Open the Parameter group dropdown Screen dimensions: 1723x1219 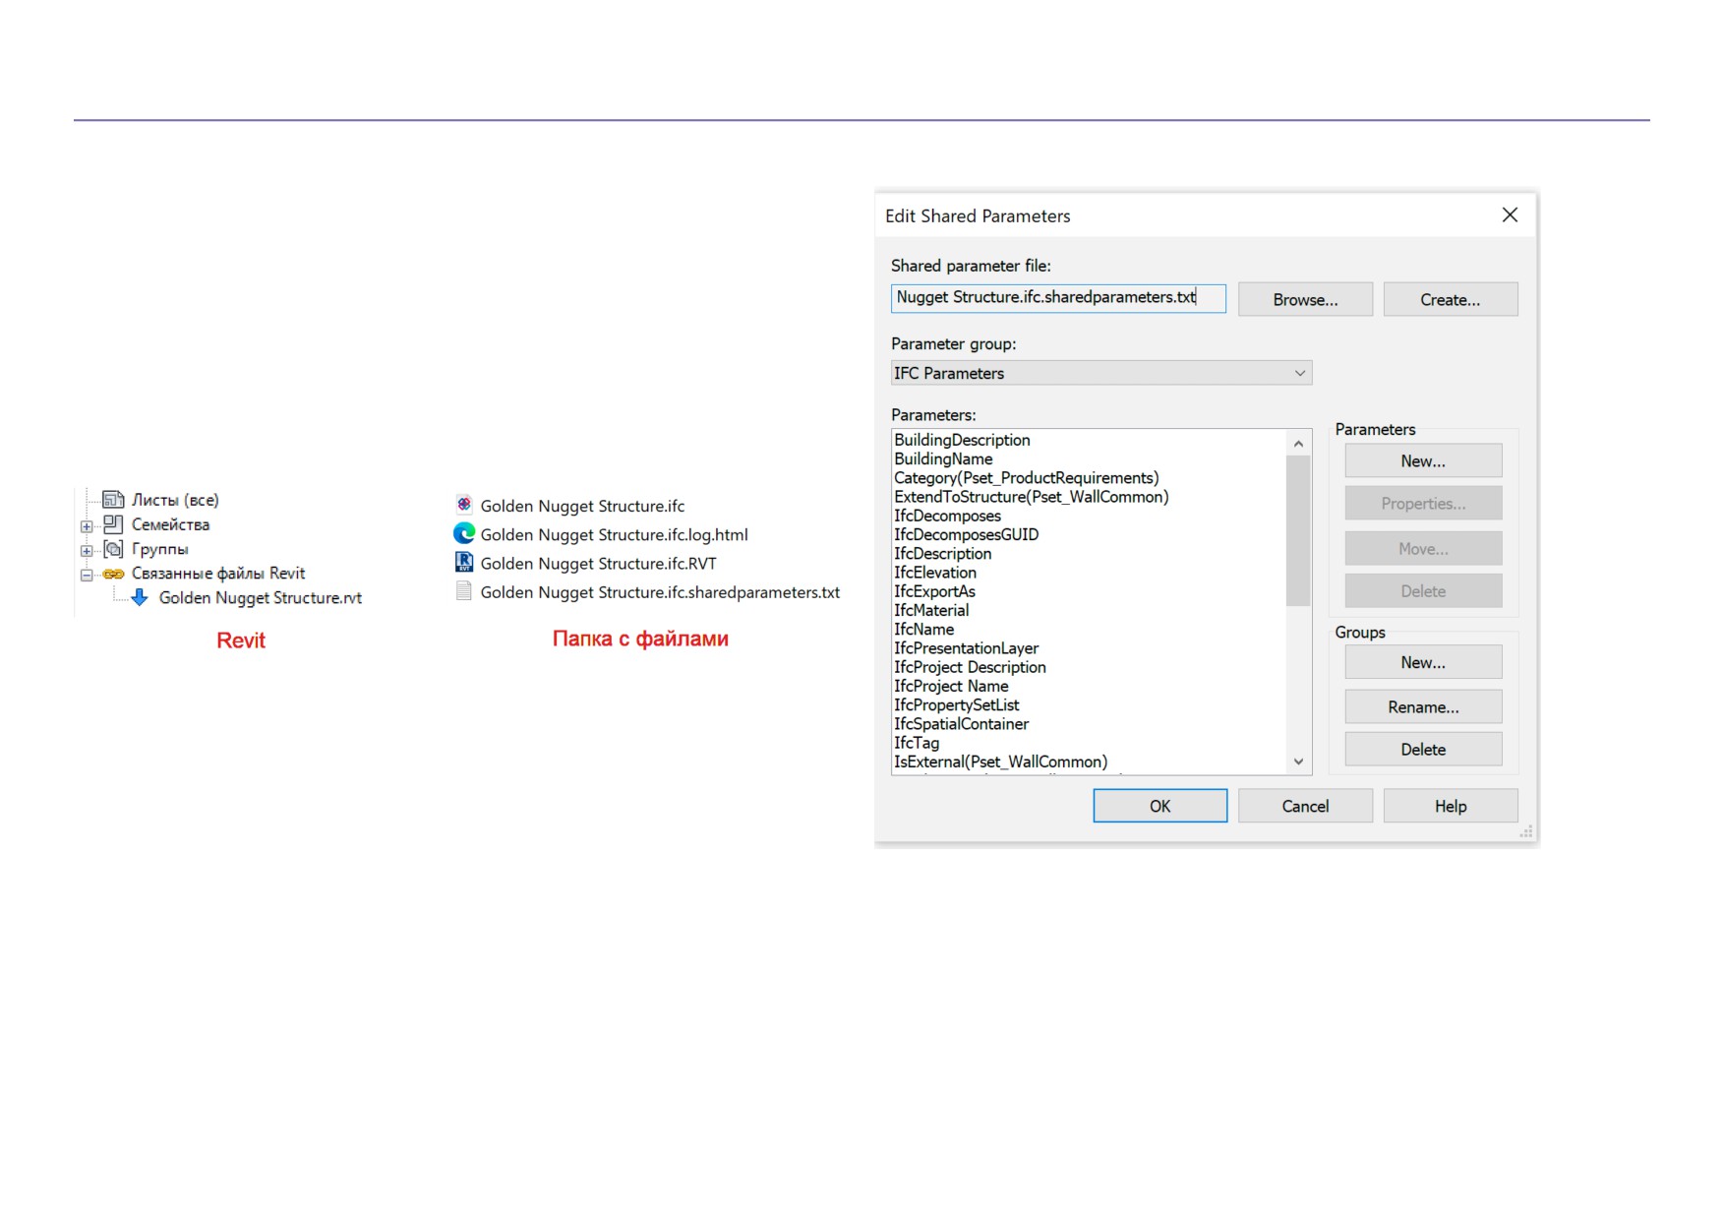pos(1101,373)
